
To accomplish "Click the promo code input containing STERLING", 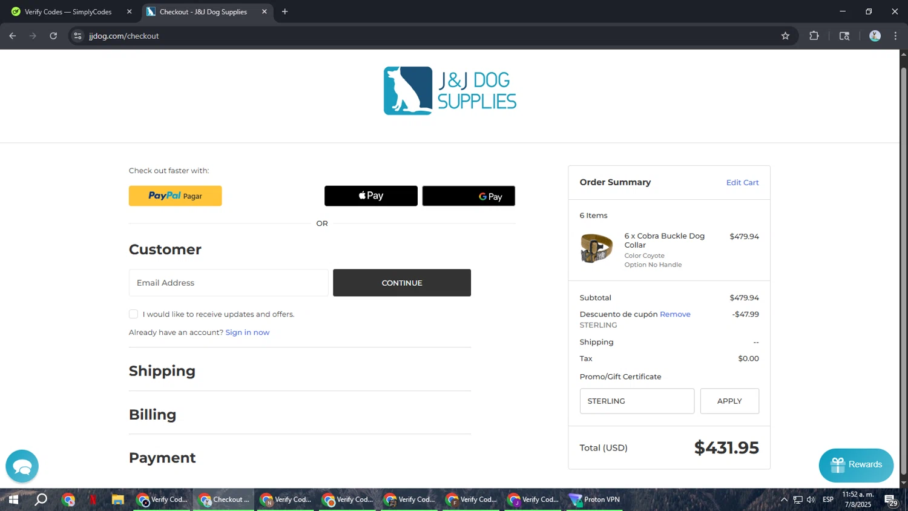I will 637,401.
